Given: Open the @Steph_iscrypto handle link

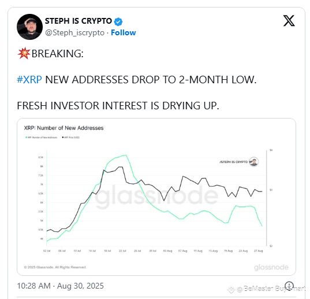Looking at the screenshot, I should pos(74,32).
